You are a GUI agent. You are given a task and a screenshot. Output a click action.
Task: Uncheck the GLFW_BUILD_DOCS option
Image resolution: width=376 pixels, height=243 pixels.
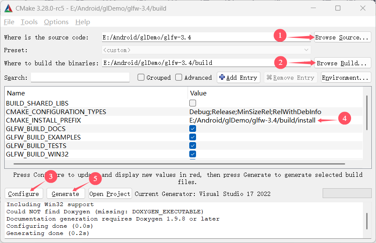point(193,128)
